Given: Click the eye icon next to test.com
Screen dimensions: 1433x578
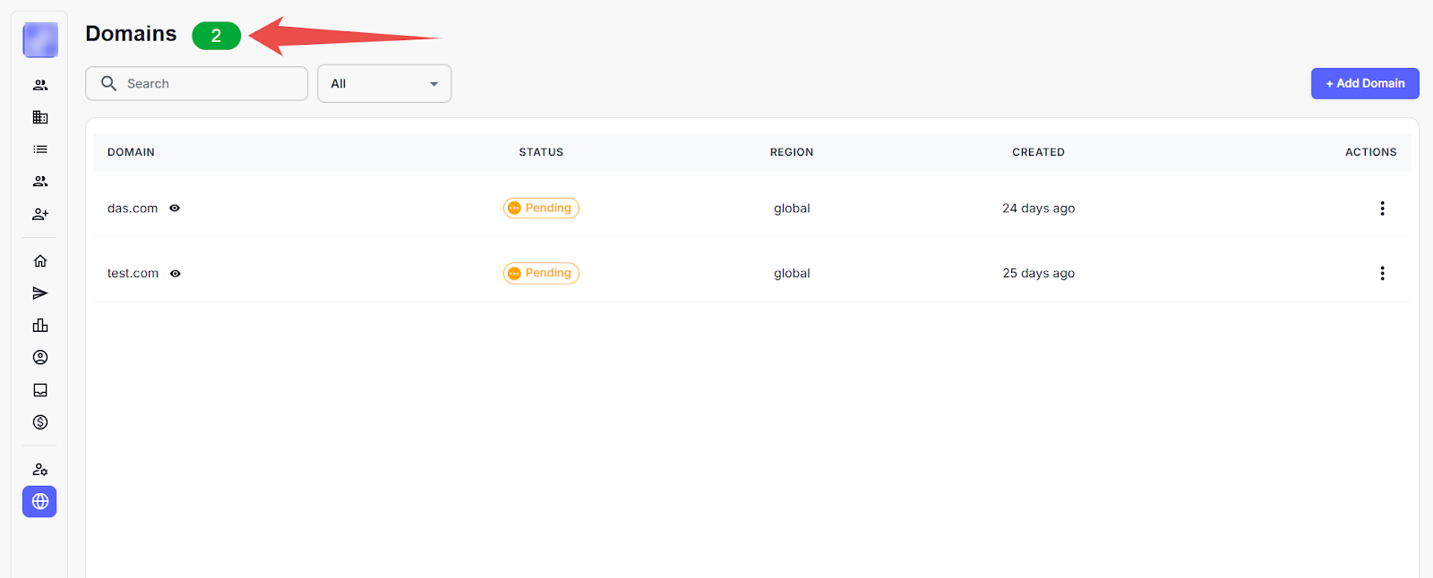Looking at the screenshot, I should pyautogui.click(x=176, y=274).
